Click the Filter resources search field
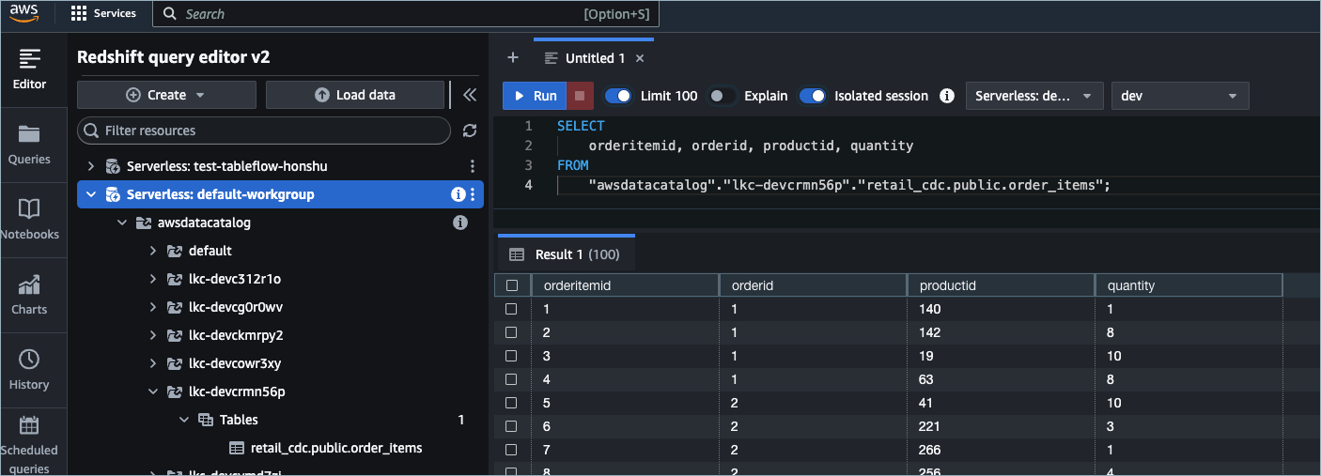This screenshot has height=476, width=1321. point(264,131)
